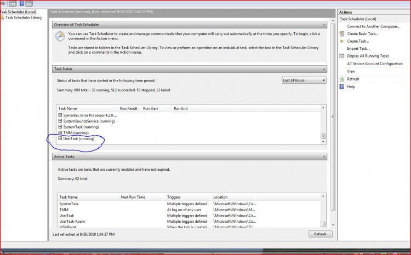Open Task Scheduler Library in the tree
This screenshot has height=255, width=411.
[x=24, y=18]
